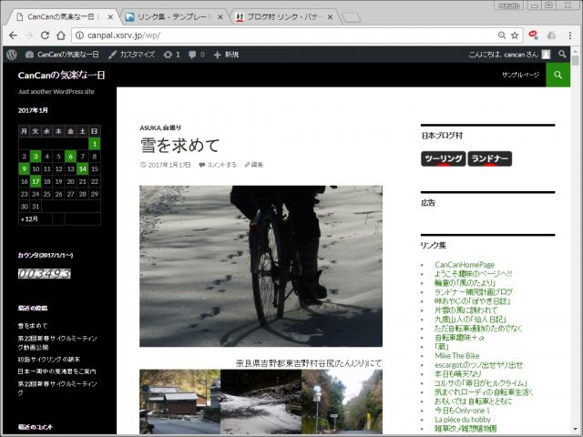
Task: Open the comments bubble in admin bar
Action: pos(197,55)
